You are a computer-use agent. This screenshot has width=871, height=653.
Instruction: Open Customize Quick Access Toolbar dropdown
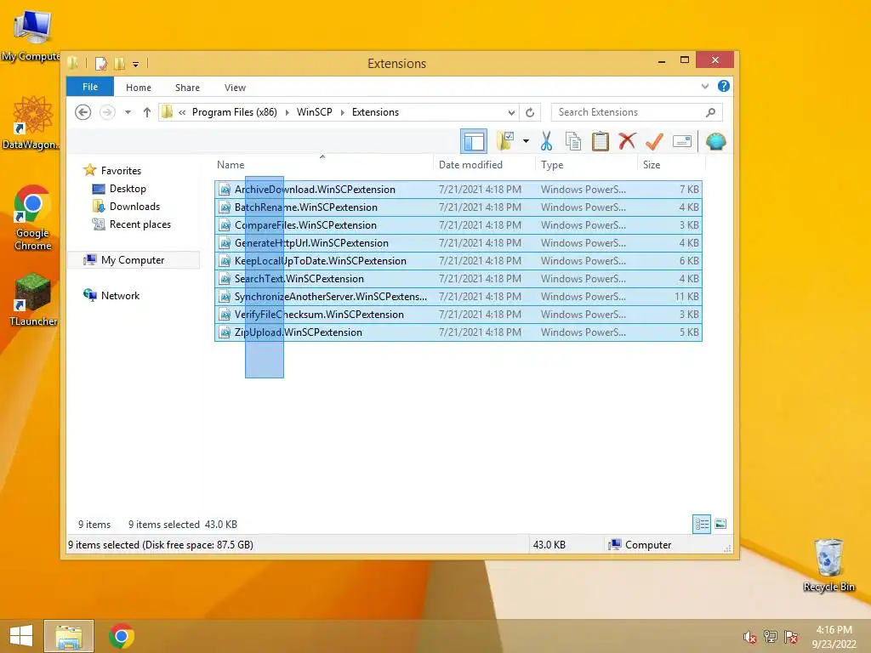click(135, 65)
